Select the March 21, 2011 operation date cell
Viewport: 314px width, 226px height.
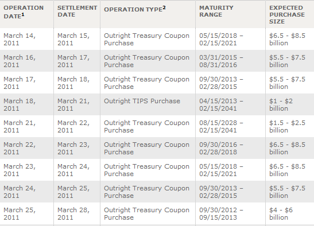[20, 127]
